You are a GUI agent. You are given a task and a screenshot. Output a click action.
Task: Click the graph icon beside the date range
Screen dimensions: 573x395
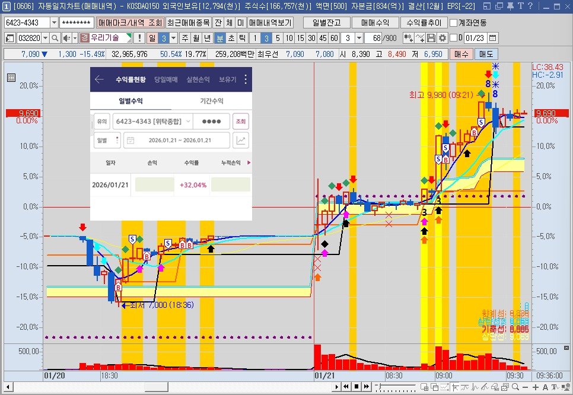coord(241,141)
